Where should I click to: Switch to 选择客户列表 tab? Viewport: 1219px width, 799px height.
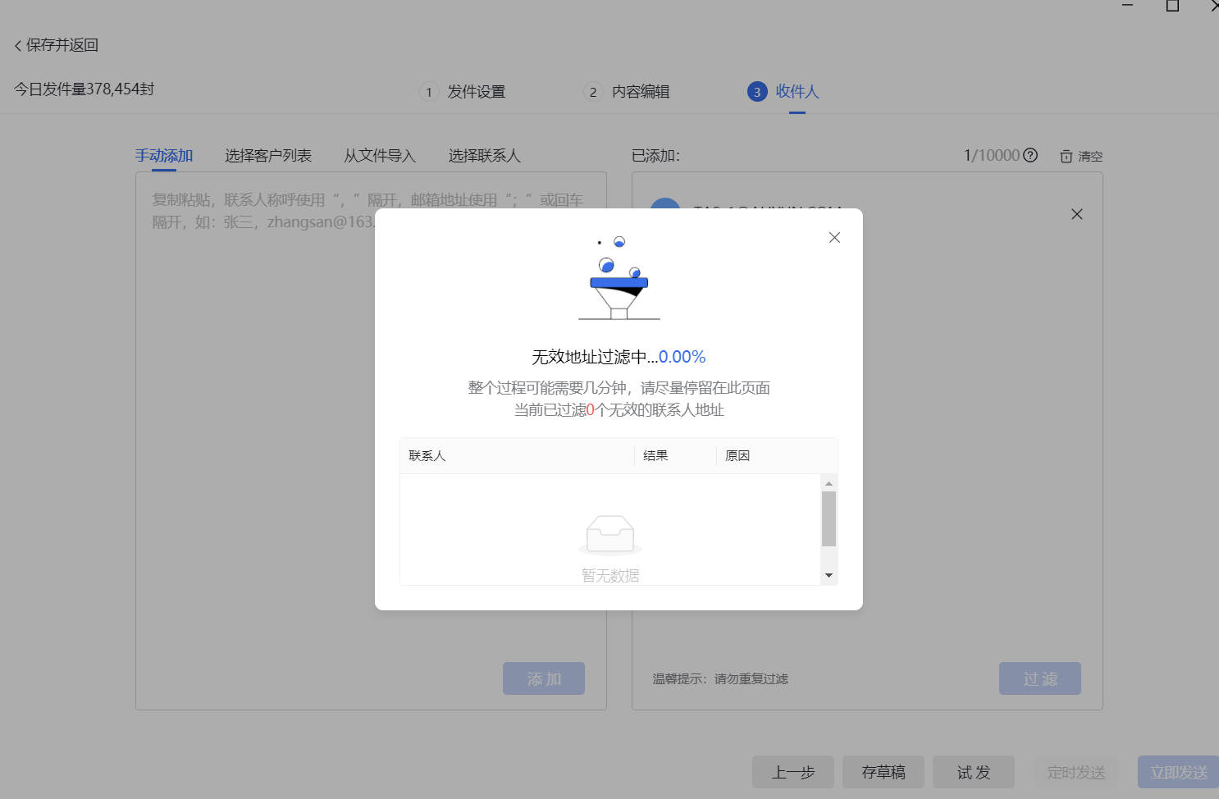[268, 155]
